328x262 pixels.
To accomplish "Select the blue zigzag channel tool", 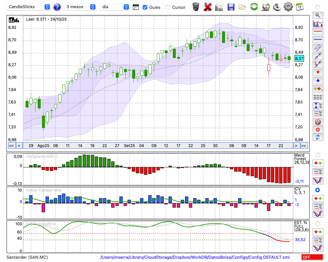I will [x=318, y=48].
